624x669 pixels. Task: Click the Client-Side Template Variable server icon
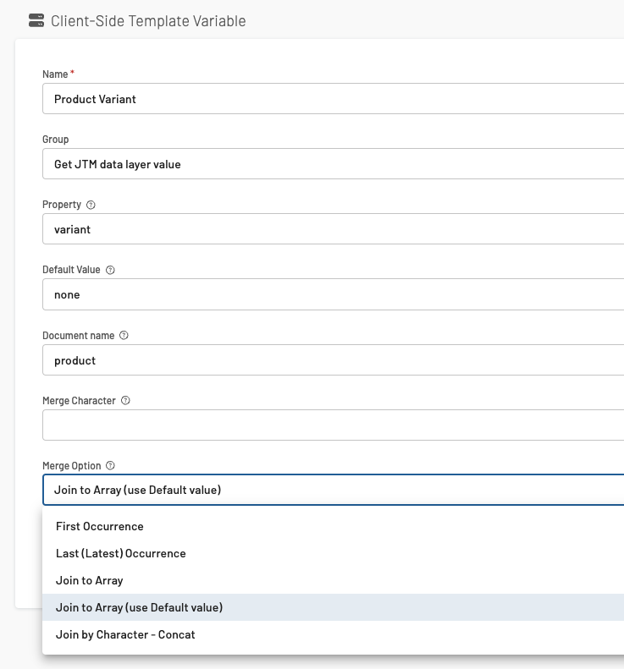click(36, 20)
